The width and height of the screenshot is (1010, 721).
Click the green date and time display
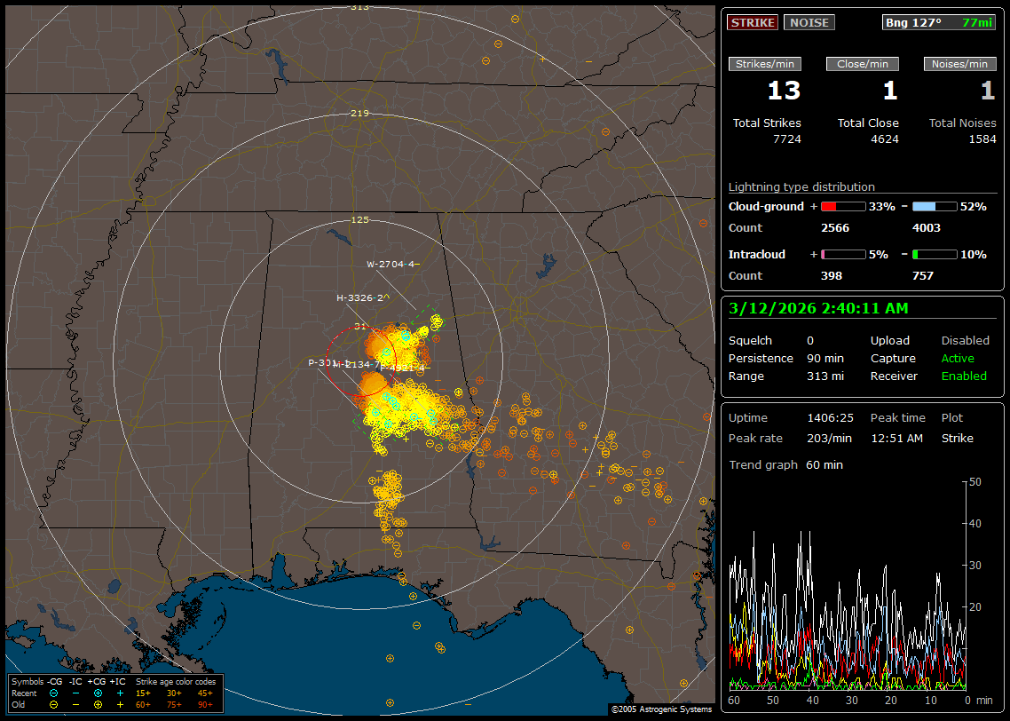(x=816, y=309)
